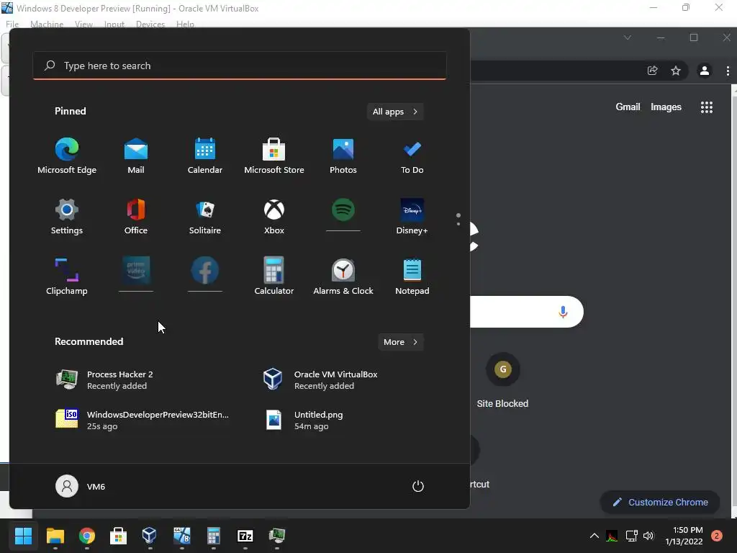This screenshot has height=553, width=737.
Task: Open the File menu in VirtualBox
Action: 12,24
